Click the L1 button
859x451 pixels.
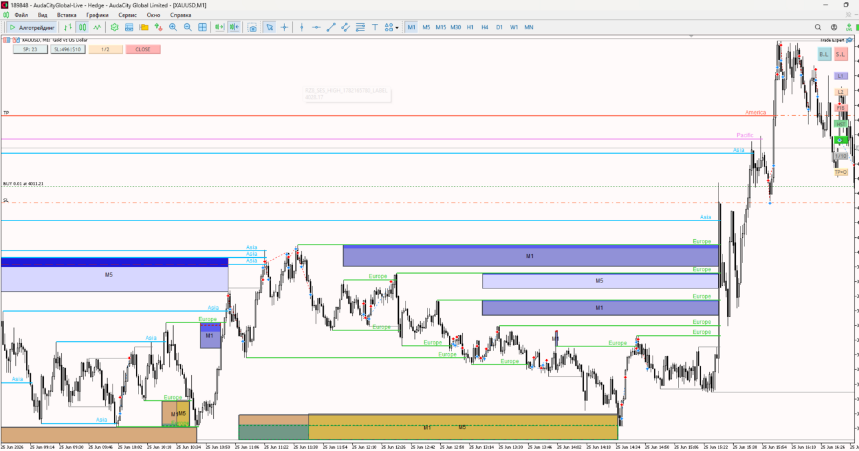click(x=841, y=76)
